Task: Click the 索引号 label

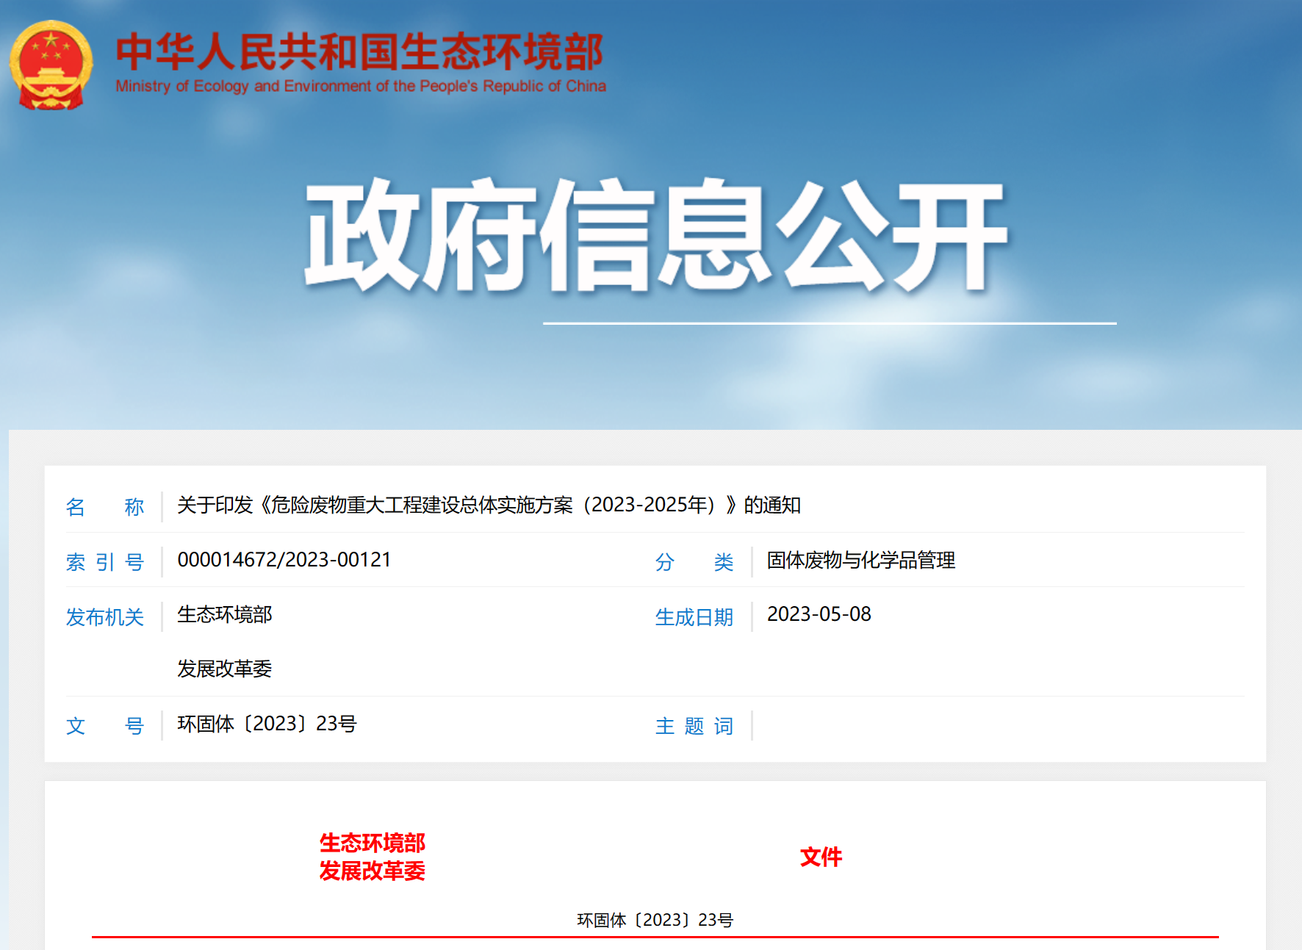Action: tap(105, 562)
